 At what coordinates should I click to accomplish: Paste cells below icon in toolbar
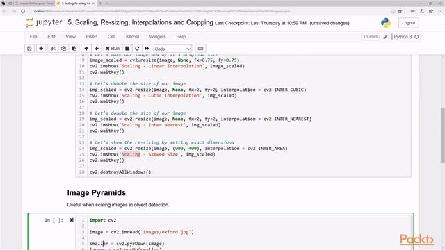74,49
